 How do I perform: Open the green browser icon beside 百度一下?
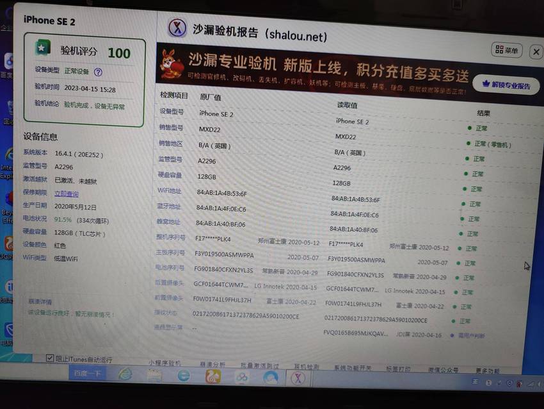point(125,374)
